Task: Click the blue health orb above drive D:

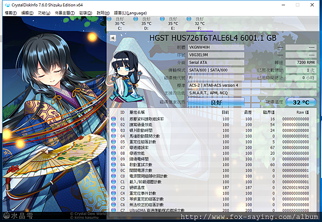Action: (136, 19)
